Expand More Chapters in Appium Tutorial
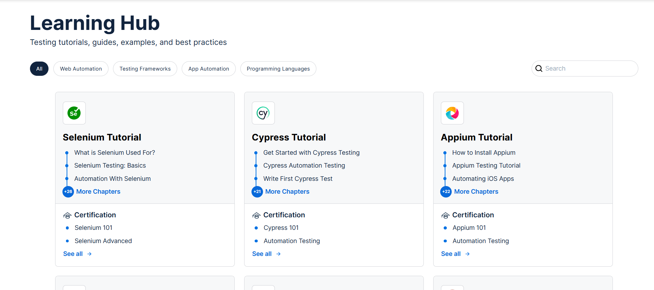 pyautogui.click(x=476, y=192)
